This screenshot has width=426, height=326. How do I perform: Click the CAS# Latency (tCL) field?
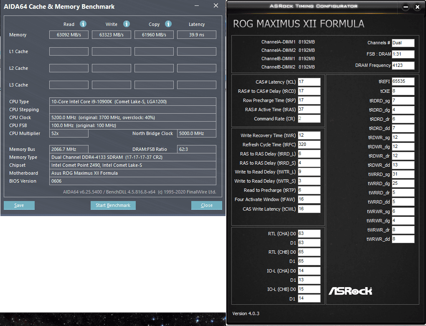(x=309, y=82)
